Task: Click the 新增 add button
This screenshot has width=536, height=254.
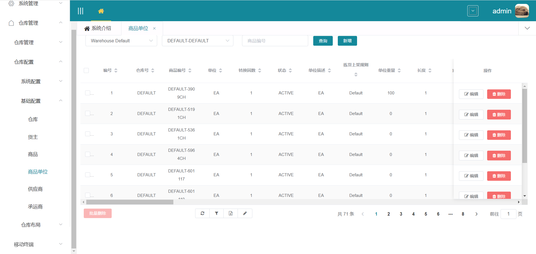Action: [347, 41]
